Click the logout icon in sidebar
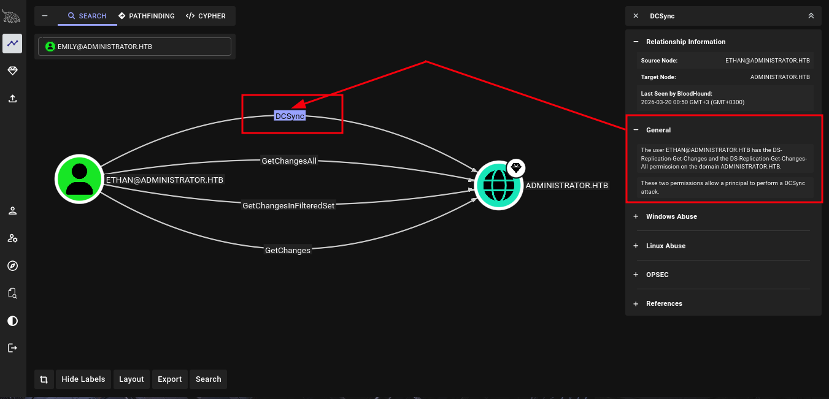The width and height of the screenshot is (829, 399). tap(12, 348)
